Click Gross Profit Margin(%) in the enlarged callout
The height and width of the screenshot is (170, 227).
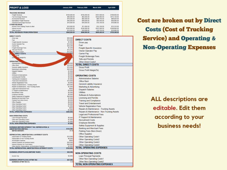point(89,70)
